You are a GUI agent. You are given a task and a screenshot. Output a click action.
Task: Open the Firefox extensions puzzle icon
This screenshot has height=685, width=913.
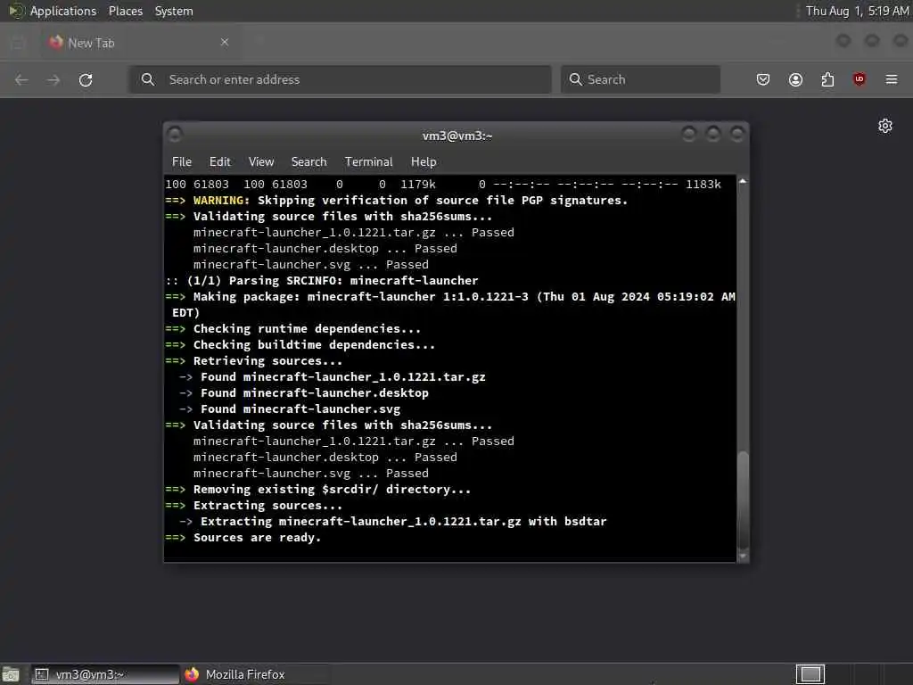point(827,79)
